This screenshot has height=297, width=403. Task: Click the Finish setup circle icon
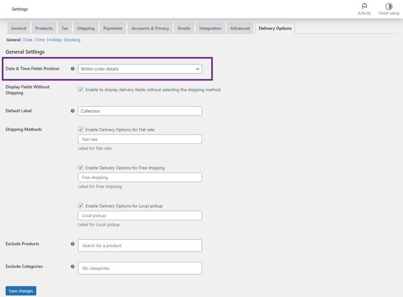388,6
